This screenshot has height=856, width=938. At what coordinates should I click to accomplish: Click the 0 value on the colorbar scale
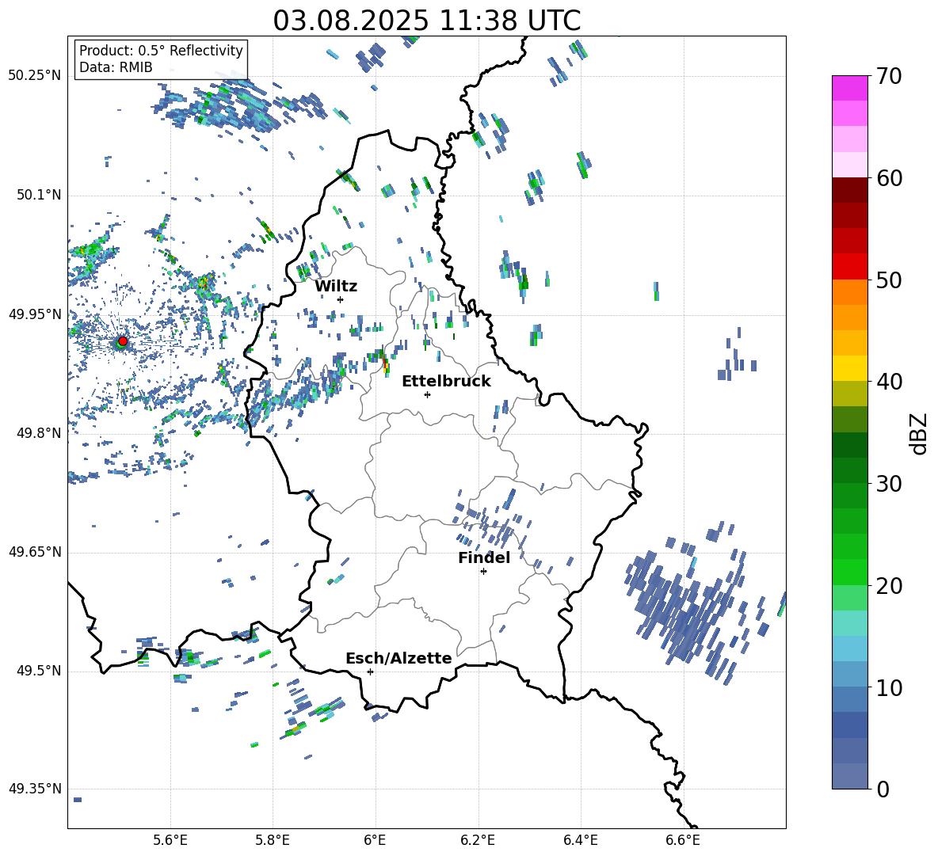(883, 789)
